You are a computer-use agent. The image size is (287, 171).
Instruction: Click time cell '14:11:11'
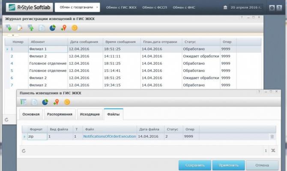[x=112, y=56]
